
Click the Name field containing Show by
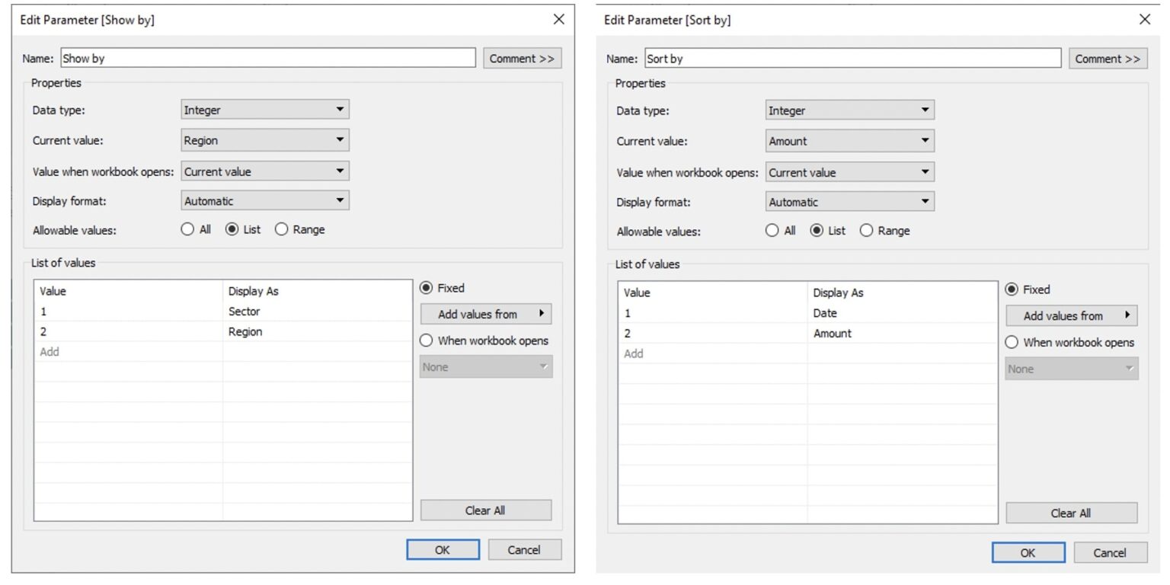[x=267, y=58]
